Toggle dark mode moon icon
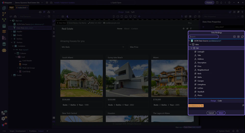The height and width of the screenshot is (133, 245). pyautogui.click(x=68, y=16)
